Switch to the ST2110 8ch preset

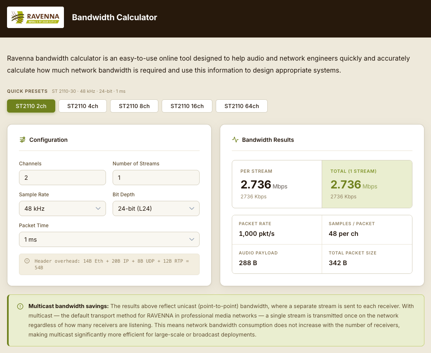click(x=134, y=106)
